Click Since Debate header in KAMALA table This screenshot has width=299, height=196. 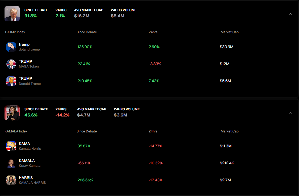(x=87, y=131)
